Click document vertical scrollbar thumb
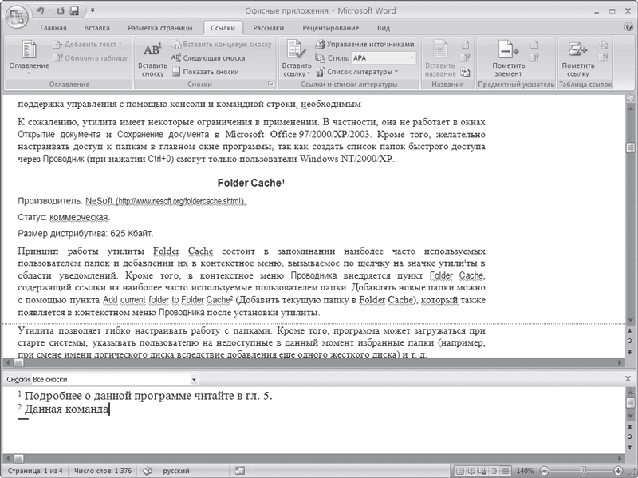 click(630, 148)
